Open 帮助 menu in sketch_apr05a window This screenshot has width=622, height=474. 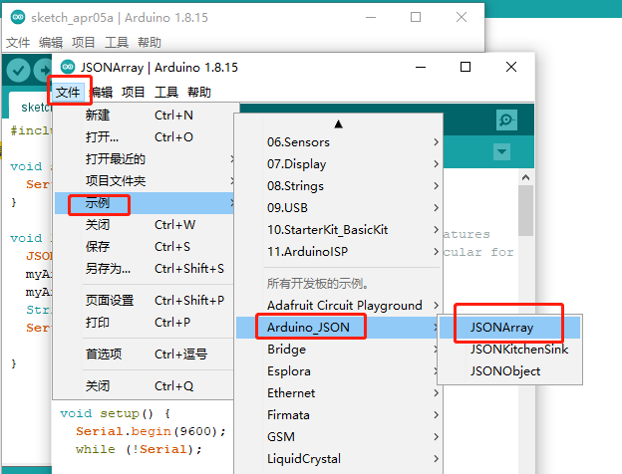click(x=150, y=42)
